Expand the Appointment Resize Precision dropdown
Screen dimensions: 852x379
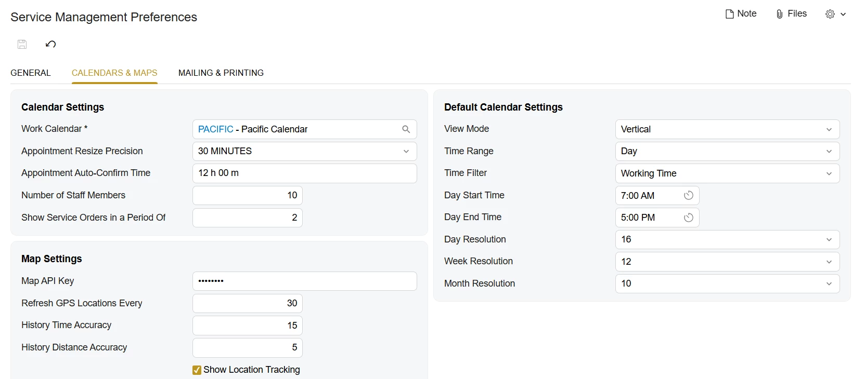click(x=406, y=151)
